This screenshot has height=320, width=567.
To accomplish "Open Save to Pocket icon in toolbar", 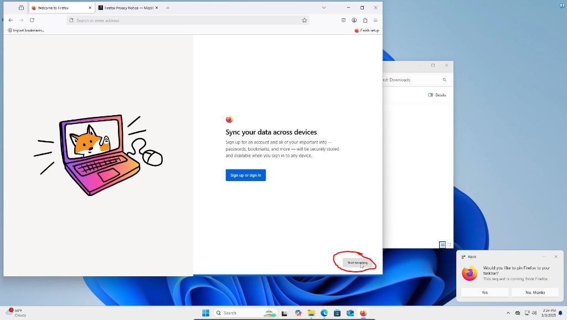I will (343, 20).
